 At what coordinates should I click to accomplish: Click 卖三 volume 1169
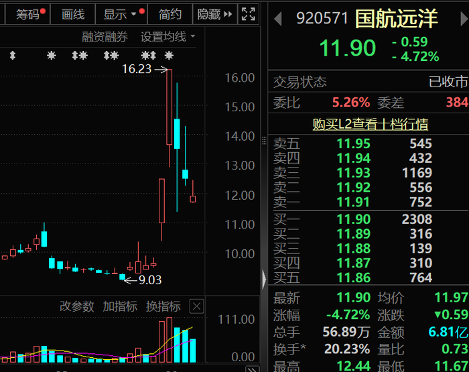[417, 173]
